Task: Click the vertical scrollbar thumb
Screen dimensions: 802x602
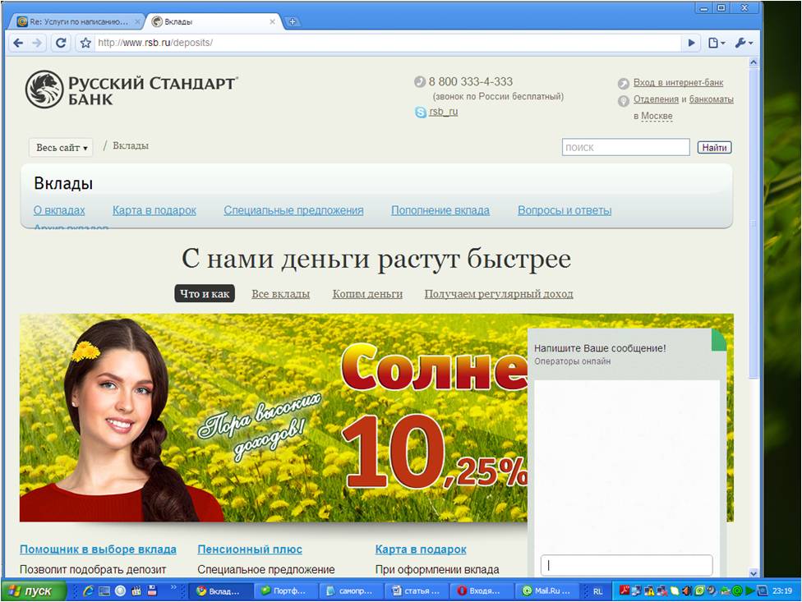Action: click(x=754, y=223)
